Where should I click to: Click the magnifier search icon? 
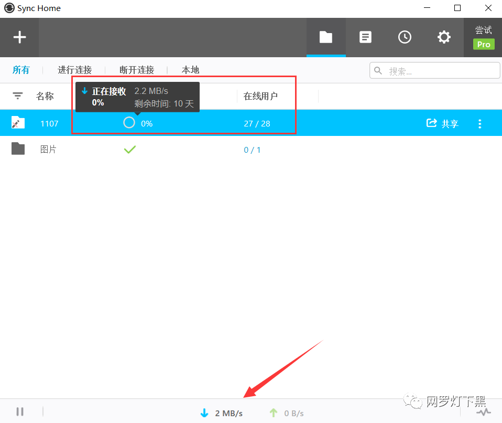[378, 70]
